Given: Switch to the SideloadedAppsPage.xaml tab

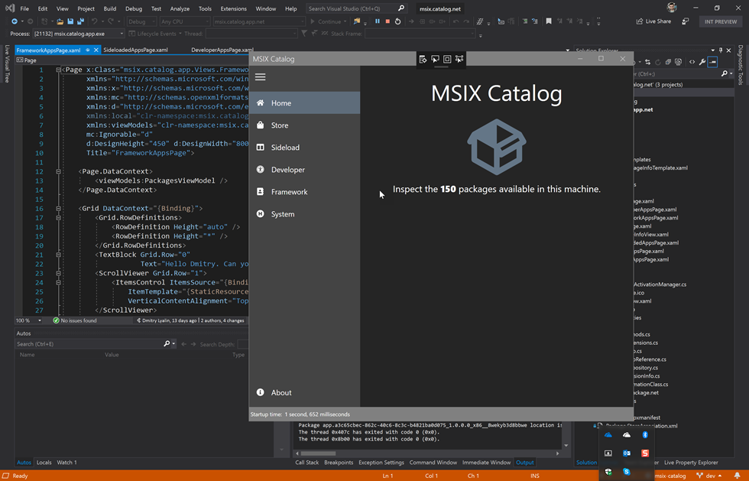Looking at the screenshot, I should click(x=135, y=50).
